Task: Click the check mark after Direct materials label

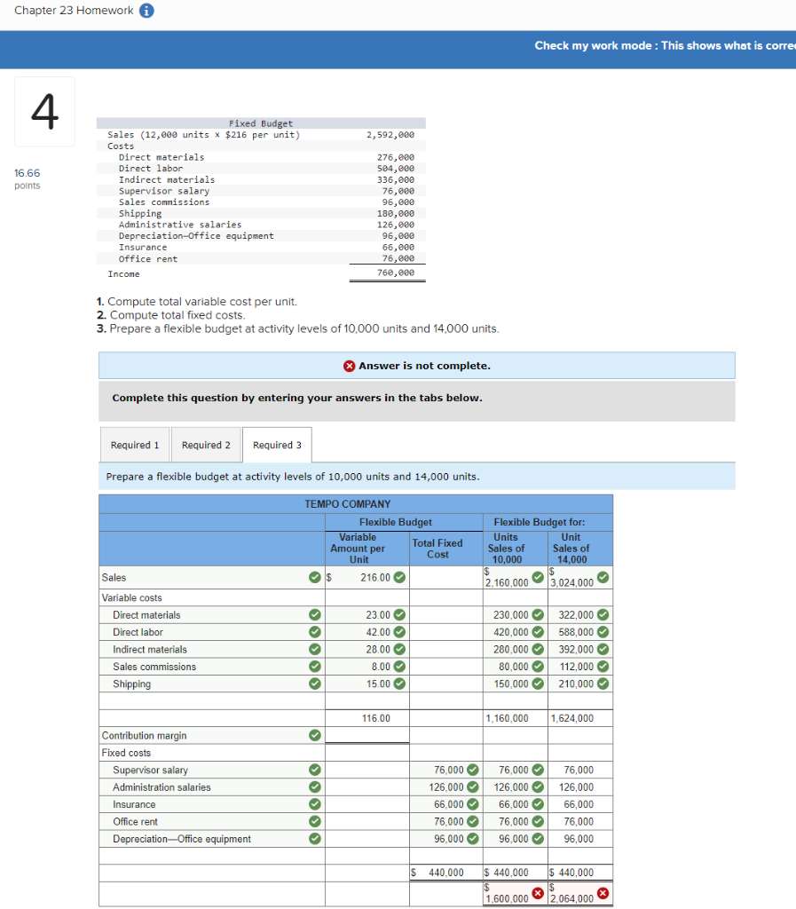Action: tap(314, 614)
